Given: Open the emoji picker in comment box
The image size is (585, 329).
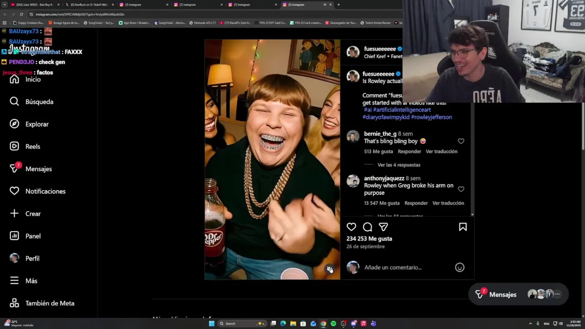Looking at the screenshot, I should tap(460, 267).
